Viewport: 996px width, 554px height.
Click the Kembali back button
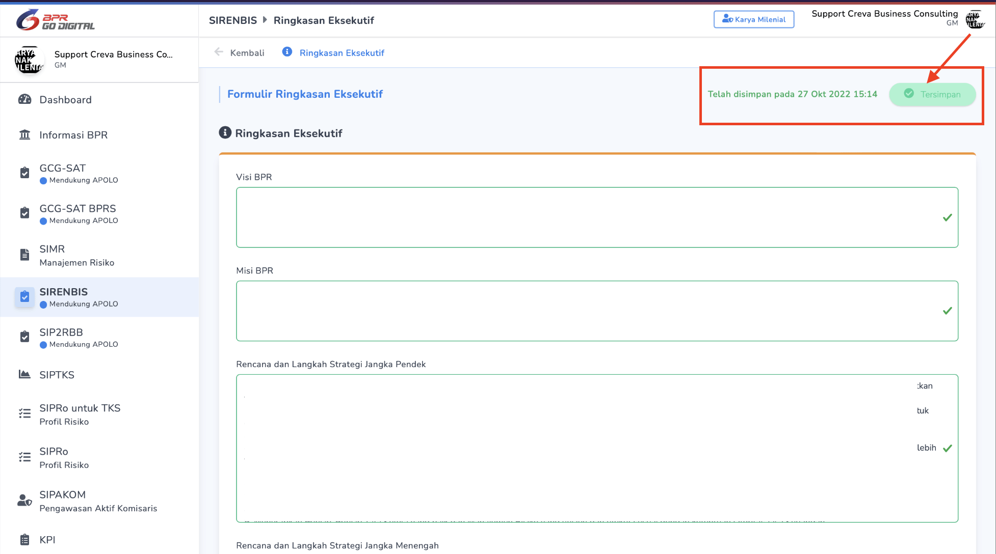pos(240,52)
